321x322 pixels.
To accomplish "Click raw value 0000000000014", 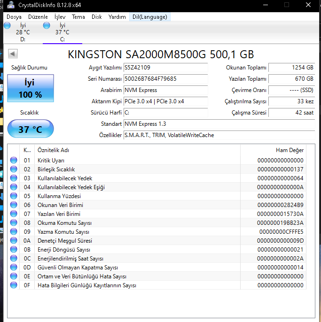I will click(280, 268).
